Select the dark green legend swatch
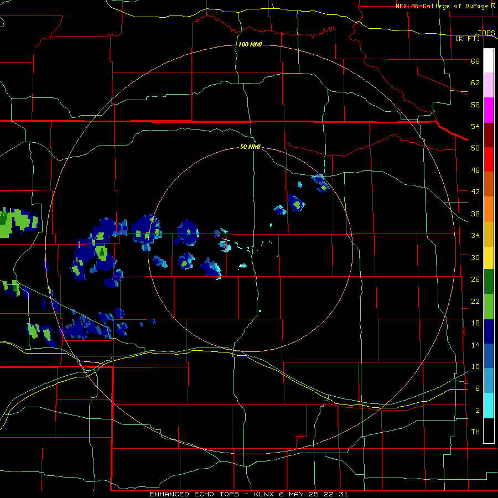The height and width of the screenshot is (498, 498). click(489, 282)
